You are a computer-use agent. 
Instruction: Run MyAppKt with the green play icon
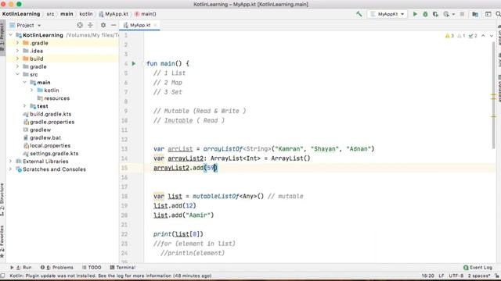pos(415,14)
